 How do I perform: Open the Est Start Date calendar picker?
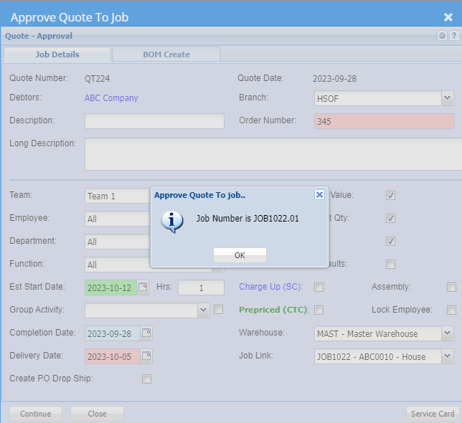143,287
